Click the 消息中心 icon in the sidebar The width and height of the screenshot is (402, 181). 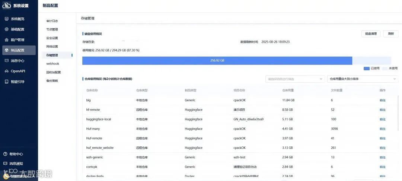click(x=7, y=61)
